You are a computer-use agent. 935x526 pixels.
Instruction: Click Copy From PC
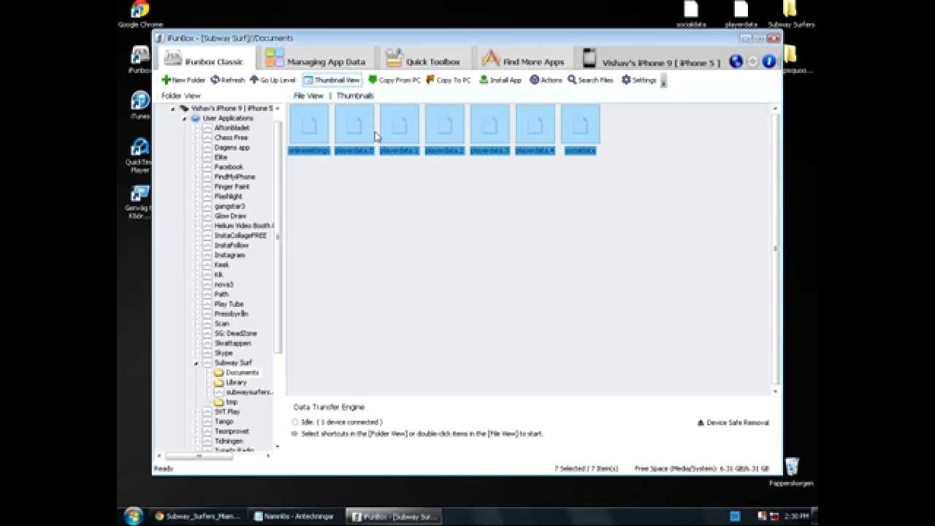pos(394,80)
